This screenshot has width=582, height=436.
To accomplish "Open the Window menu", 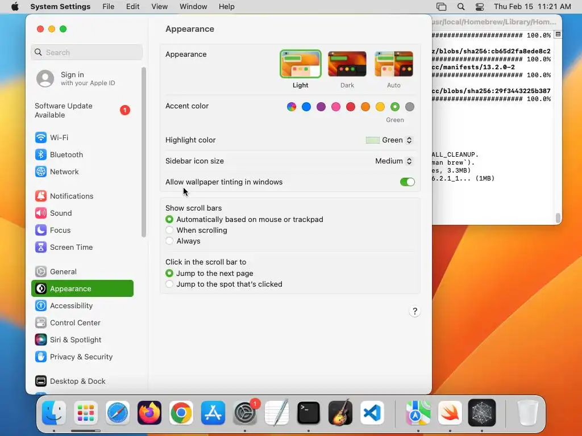I will click(x=193, y=7).
